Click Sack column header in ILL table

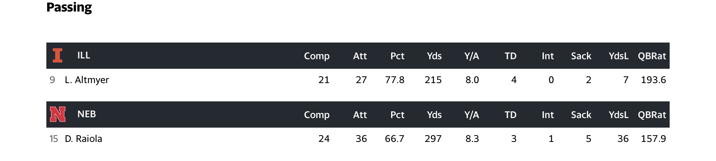pyautogui.click(x=581, y=56)
